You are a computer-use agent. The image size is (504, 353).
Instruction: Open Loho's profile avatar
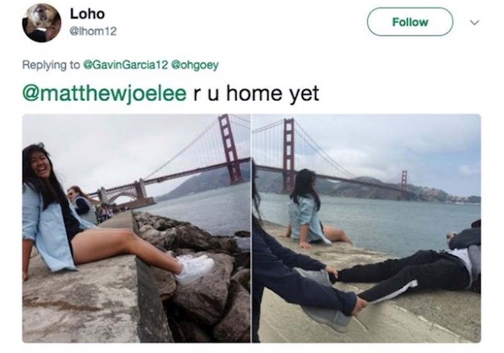42,23
